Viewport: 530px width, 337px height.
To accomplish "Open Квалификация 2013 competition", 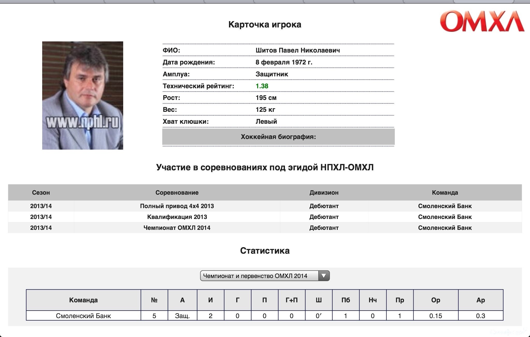I will click(177, 217).
